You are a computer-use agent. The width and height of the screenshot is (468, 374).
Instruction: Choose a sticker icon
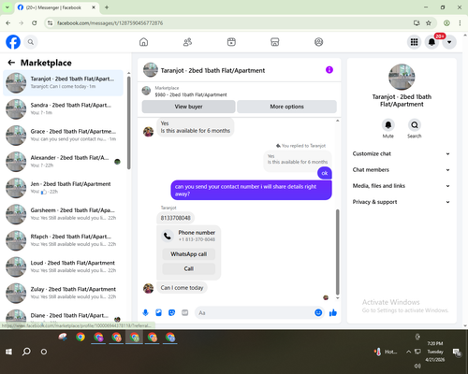click(x=171, y=312)
